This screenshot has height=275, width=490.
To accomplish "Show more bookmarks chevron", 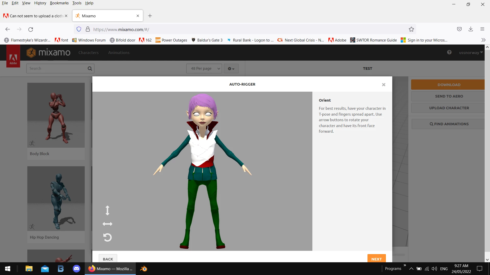I will (x=483, y=40).
